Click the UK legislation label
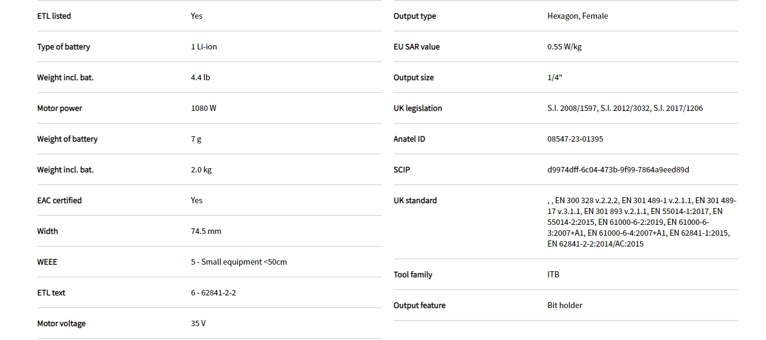The height and width of the screenshot is (340, 766). click(417, 109)
